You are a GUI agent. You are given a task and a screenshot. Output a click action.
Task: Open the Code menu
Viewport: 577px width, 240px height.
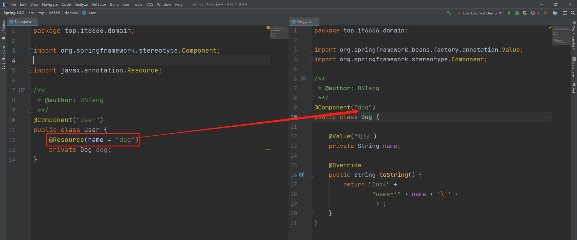coord(66,4)
